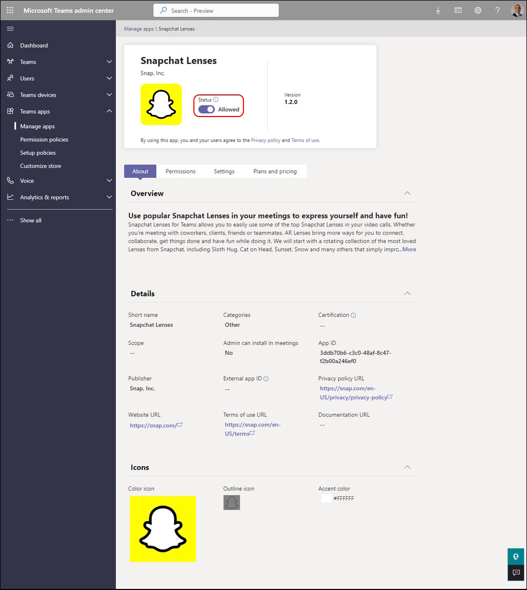Screen dimensions: 527x590
Task: Click the Microsoft Teams admin center title
Action: (69, 11)
